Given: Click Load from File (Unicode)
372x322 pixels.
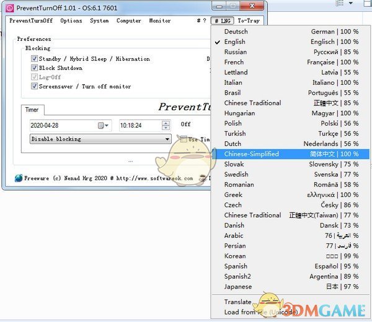Looking at the screenshot, I should tap(290, 312).
